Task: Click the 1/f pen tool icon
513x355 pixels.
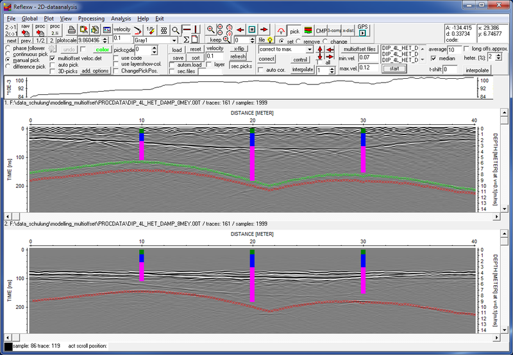Action: click(150, 30)
